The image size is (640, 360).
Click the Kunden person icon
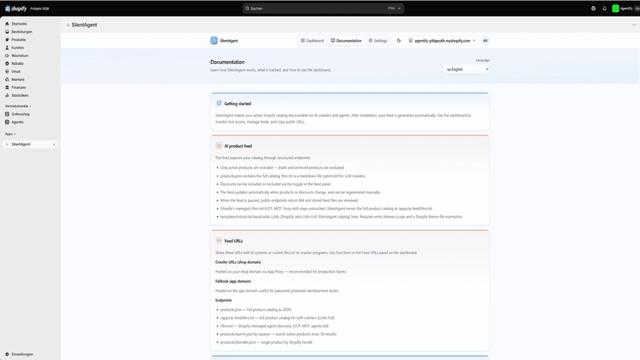click(7, 47)
